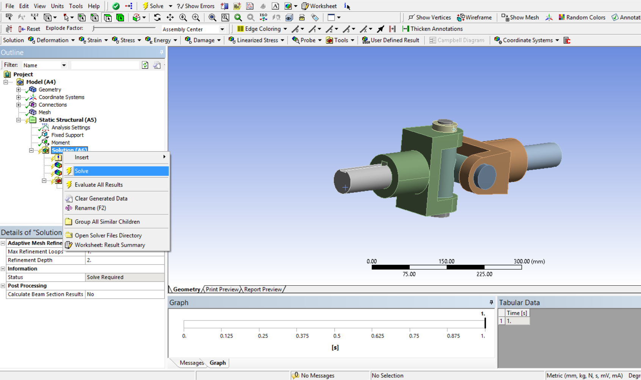The width and height of the screenshot is (641, 380).
Task: Click the New Chart and Table icon
Action: click(x=250, y=6)
